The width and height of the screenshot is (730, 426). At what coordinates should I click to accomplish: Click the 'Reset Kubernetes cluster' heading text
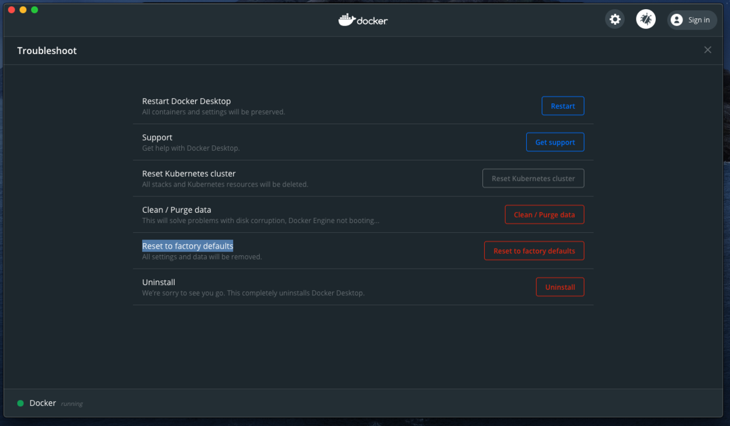(x=189, y=173)
